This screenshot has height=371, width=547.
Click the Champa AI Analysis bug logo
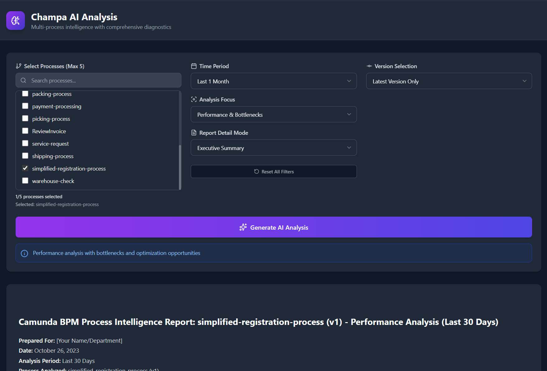tap(15, 21)
